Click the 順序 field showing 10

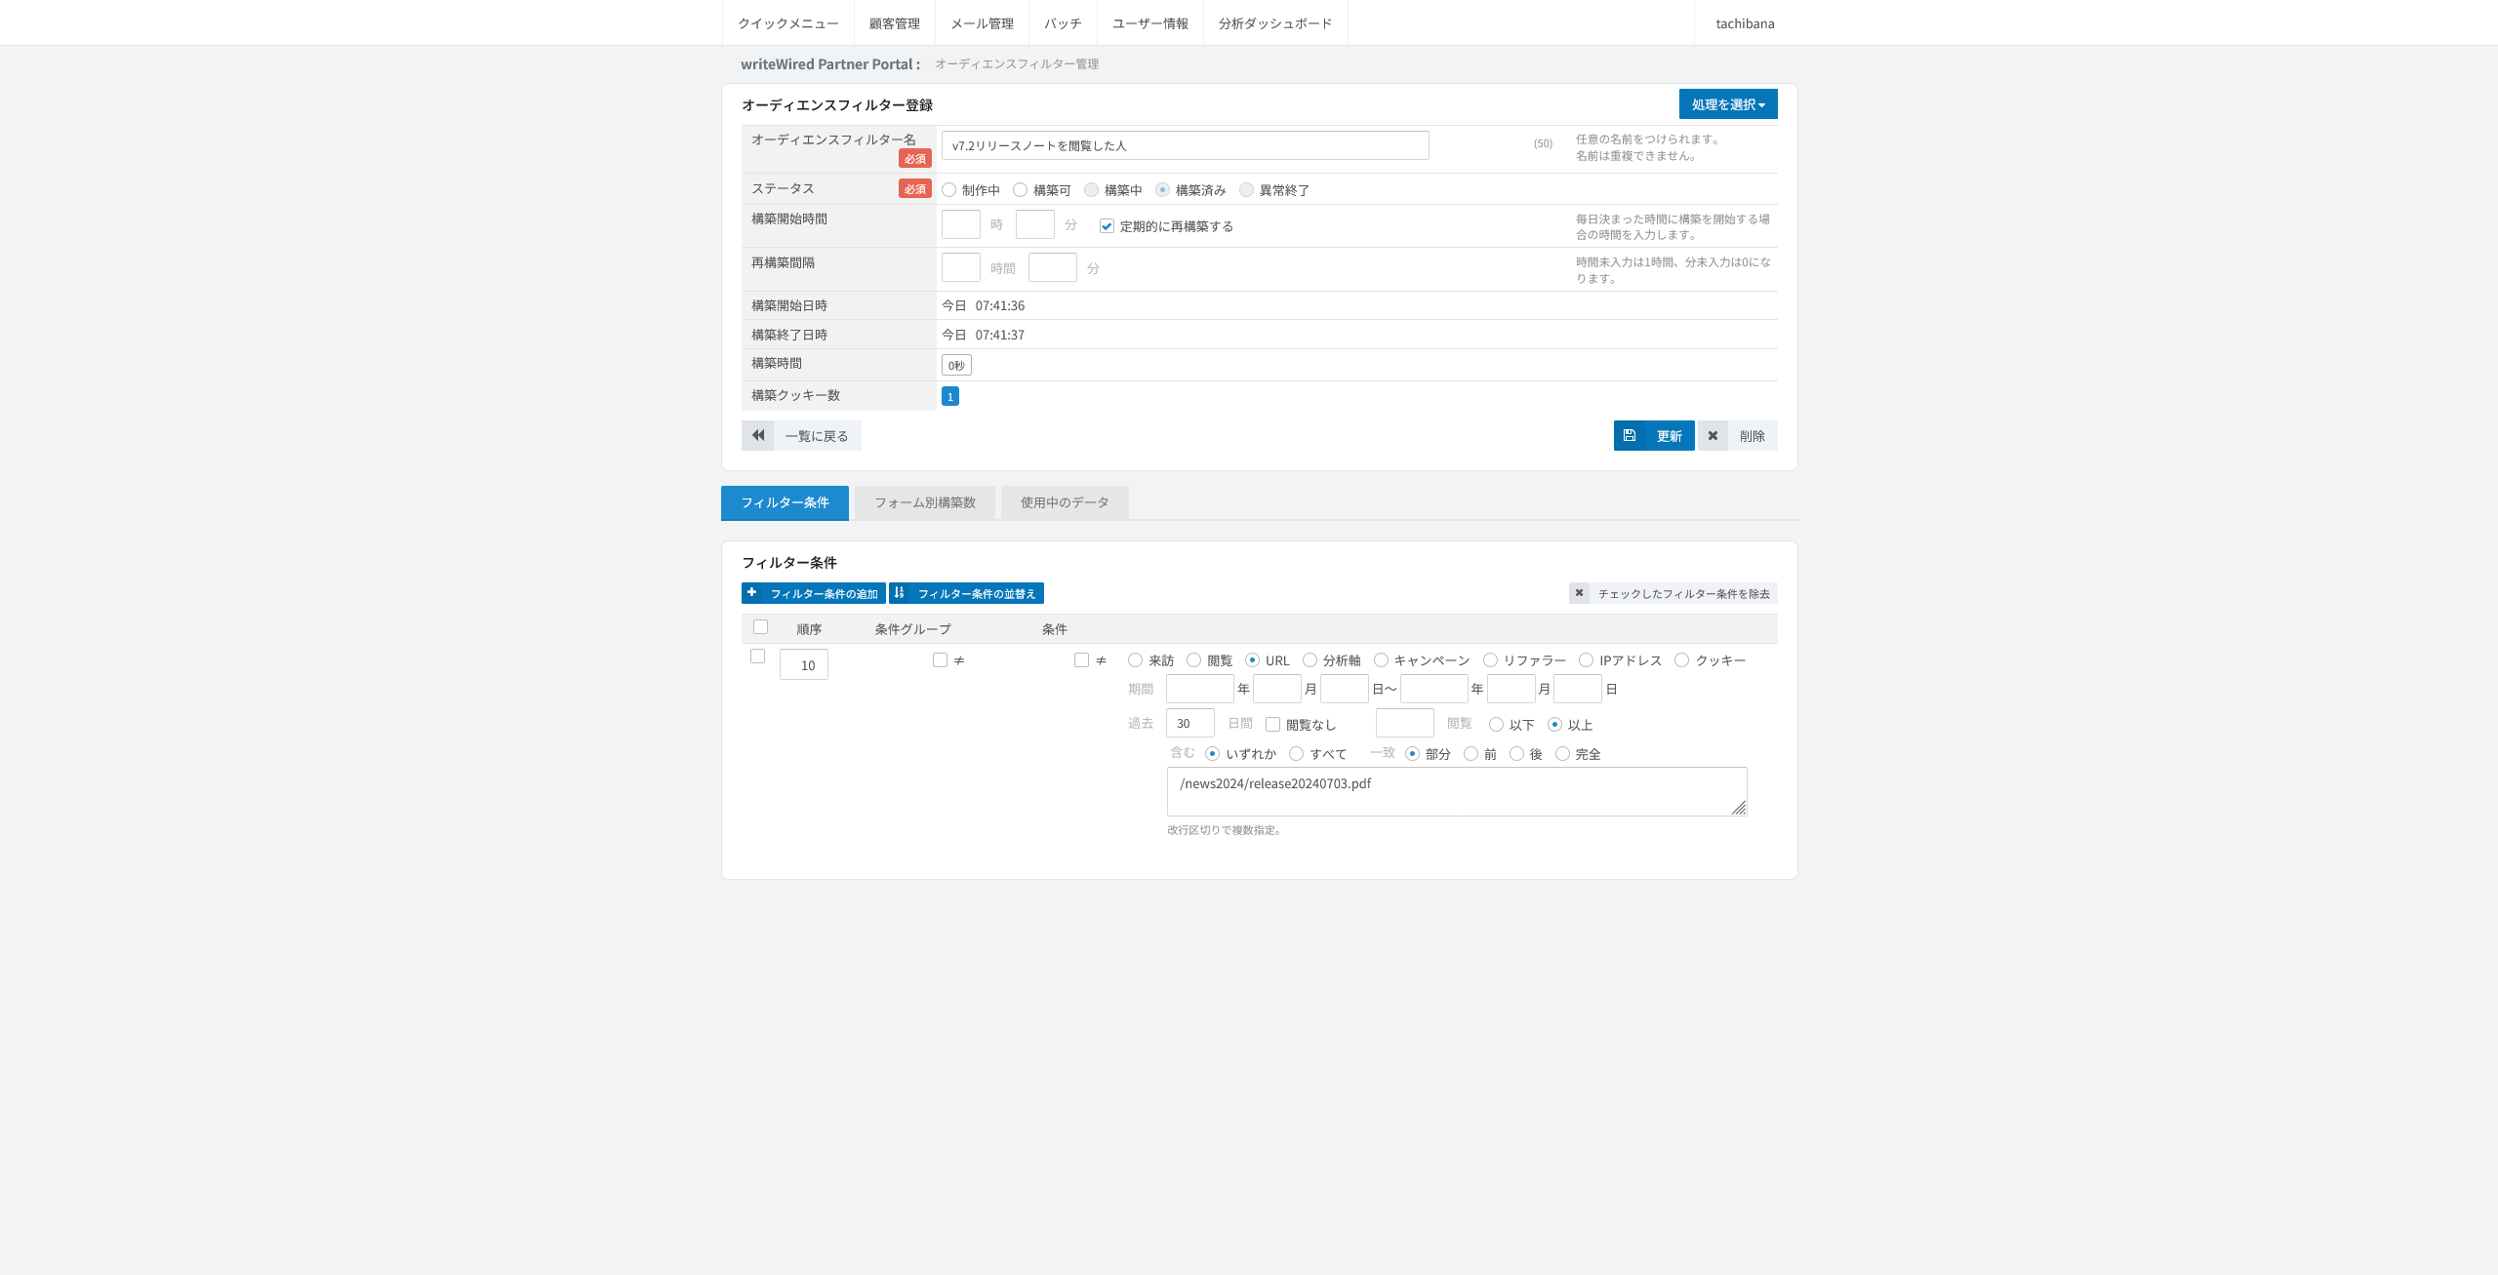tap(804, 664)
